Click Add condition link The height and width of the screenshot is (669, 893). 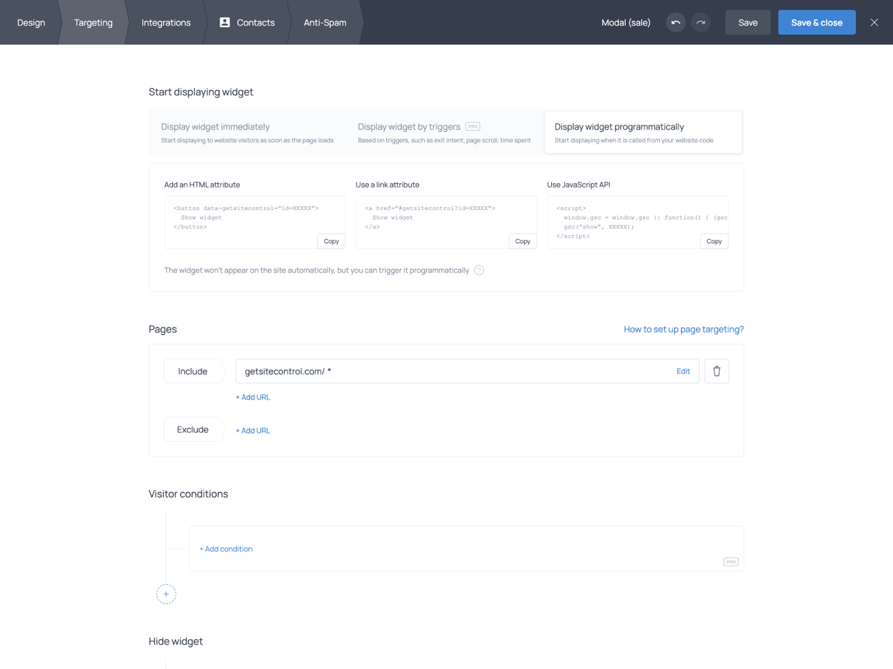click(226, 549)
